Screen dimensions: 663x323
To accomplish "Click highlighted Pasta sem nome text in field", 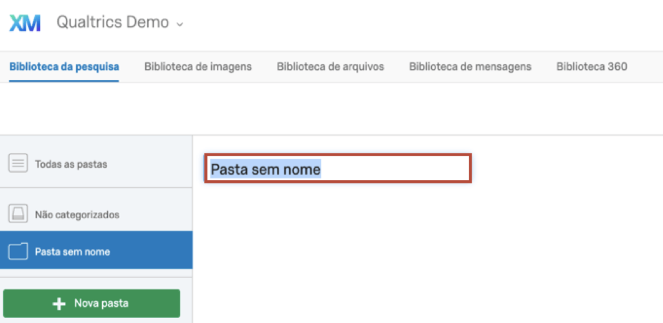I will (265, 169).
